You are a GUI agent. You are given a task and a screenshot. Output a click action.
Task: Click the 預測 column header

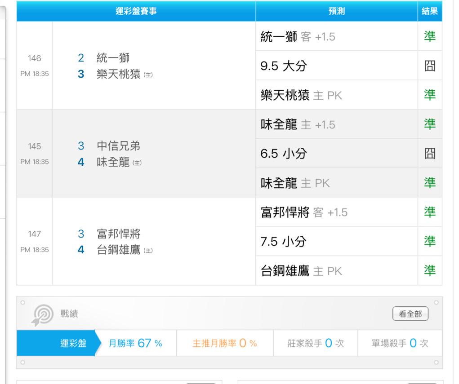(x=337, y=11)
